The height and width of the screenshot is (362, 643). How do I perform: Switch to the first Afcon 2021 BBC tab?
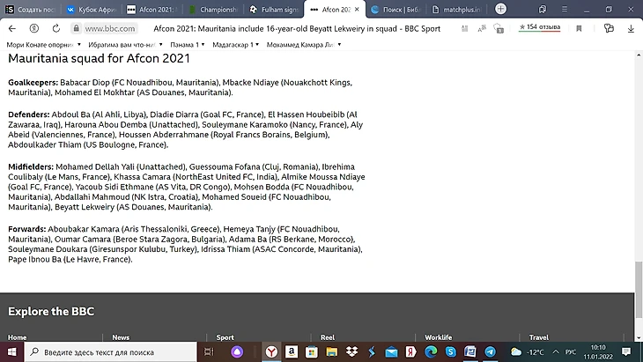152,9
